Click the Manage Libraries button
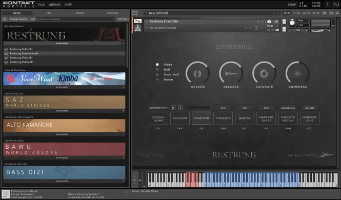The width and height of the screenshot is (341, 200). click(x=18, y=19)
